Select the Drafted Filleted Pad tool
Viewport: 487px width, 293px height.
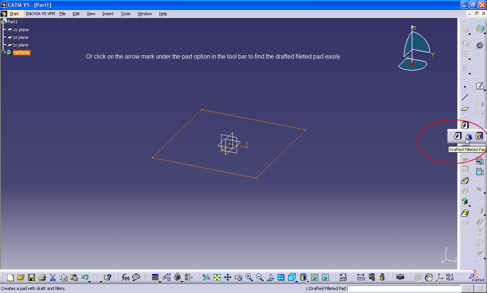[469, 136]
